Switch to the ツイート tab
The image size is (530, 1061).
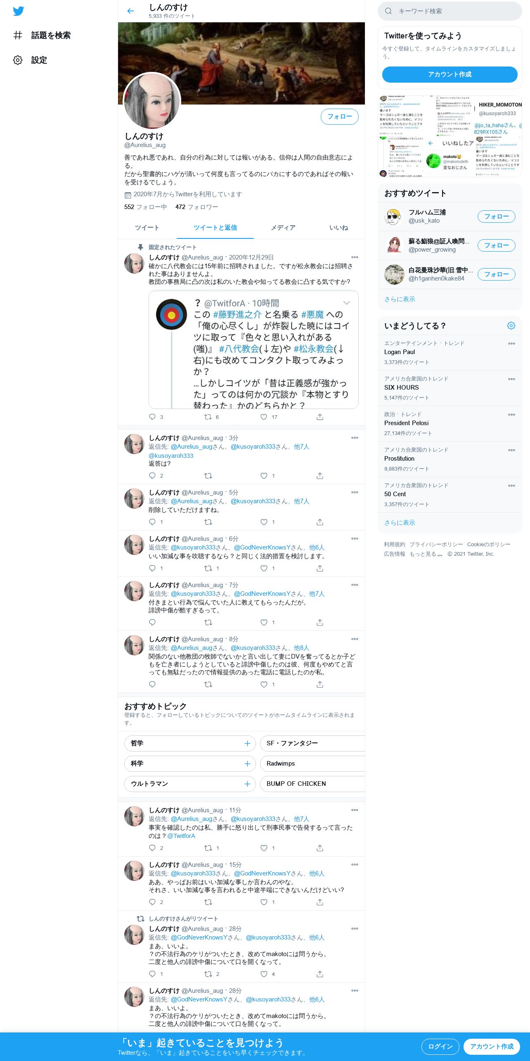pyautogui.click(x=147, y=228)
